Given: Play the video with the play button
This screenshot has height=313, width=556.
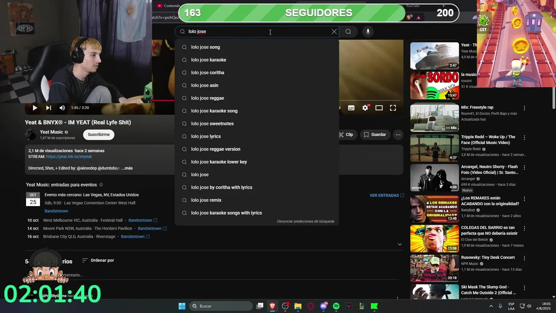Looking at the screenshot, I should click(x=35, y=108).
